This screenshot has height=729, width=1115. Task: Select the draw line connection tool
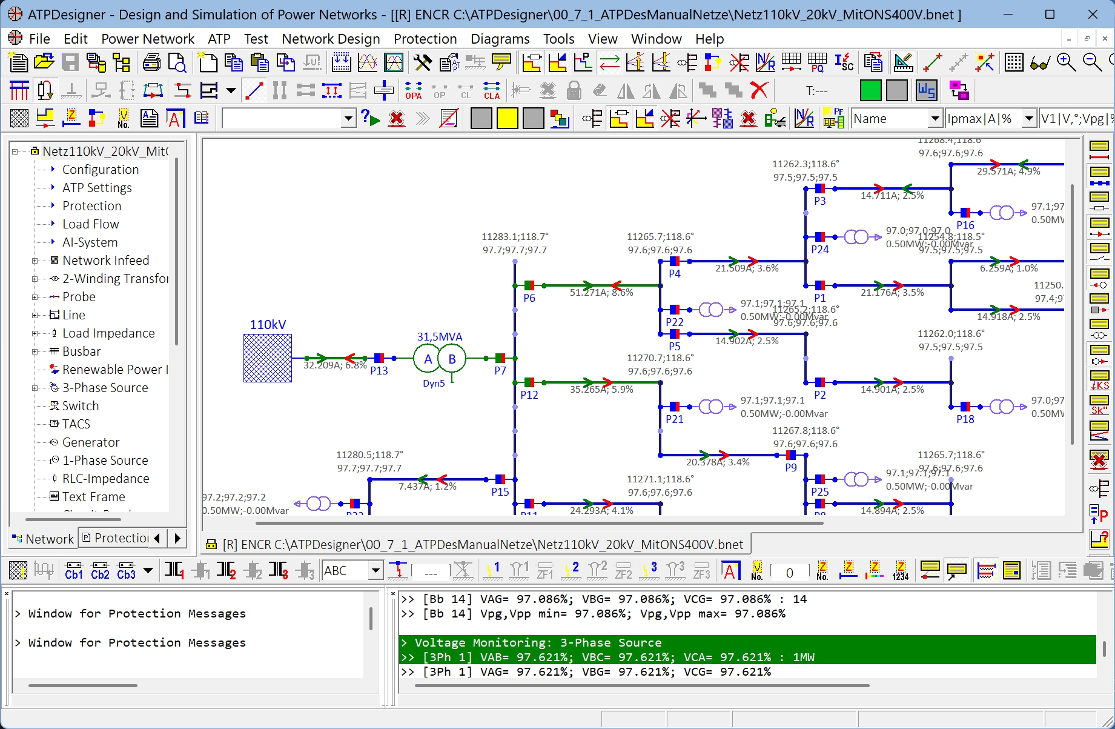[254, 91]
